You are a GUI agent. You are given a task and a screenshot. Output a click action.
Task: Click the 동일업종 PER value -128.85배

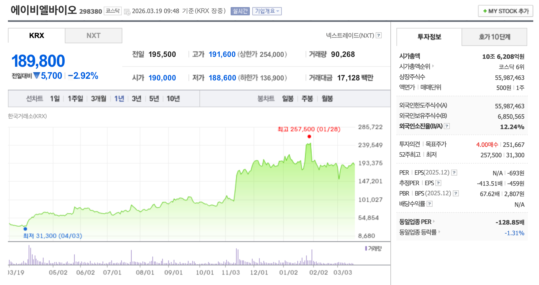click(510, 222)
